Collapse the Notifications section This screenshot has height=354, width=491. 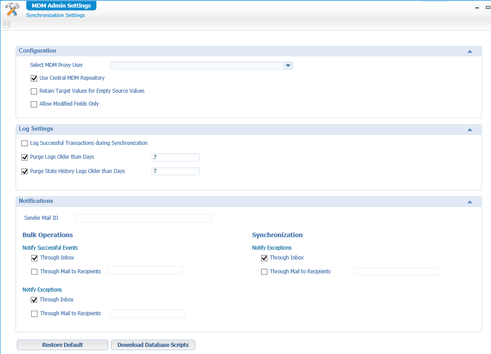[x=470, y=202]
